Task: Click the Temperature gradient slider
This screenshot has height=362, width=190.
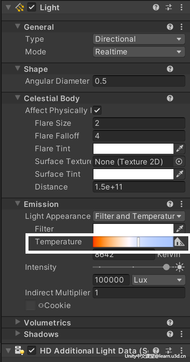Action: 133,242
